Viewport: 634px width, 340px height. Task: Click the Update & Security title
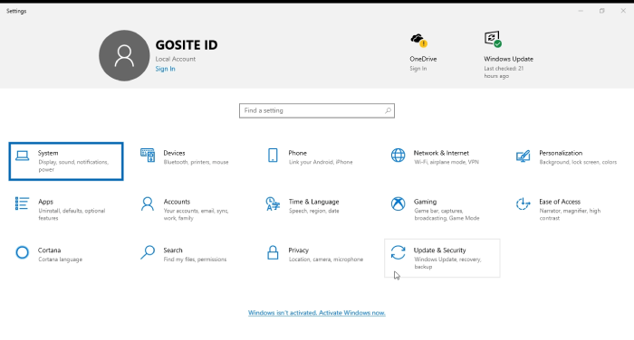(439, 250)
